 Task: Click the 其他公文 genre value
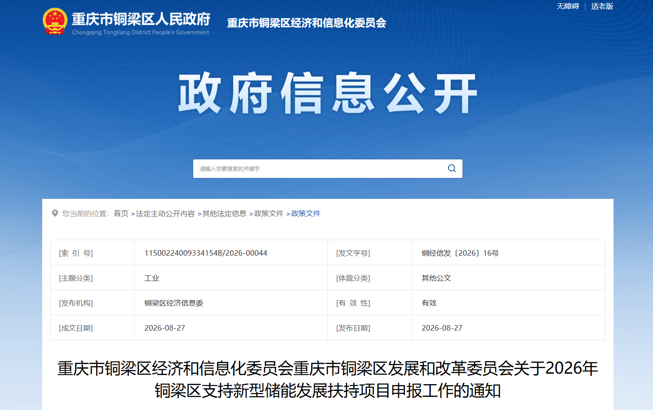(436, 278)
